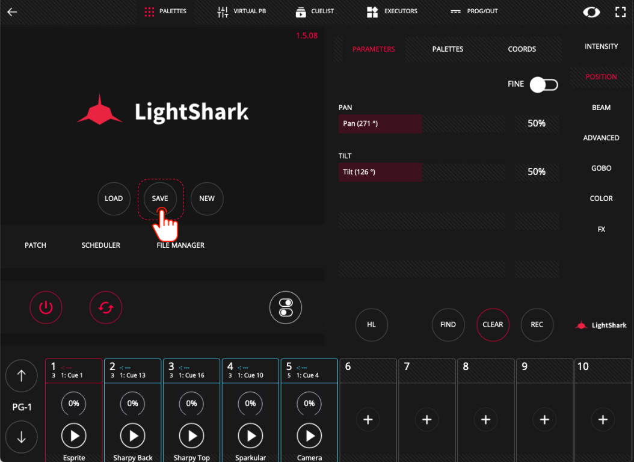Play the Sharpy Back cuelist
This screenshot has width=634, height=462.
[x=132, y=436]
